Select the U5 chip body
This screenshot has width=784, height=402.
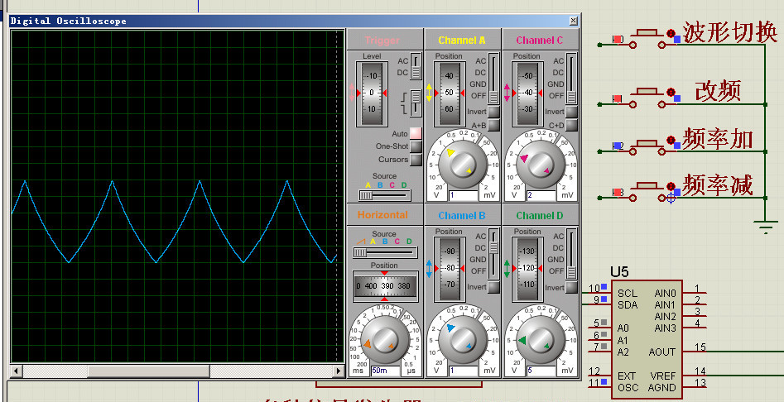tap(647, 338)
